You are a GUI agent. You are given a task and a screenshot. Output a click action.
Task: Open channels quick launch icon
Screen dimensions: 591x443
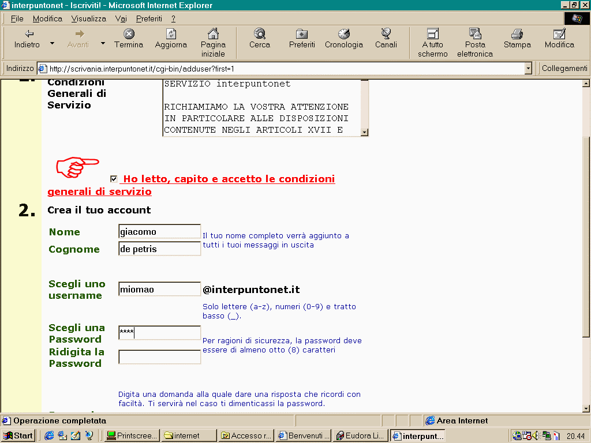(89, 436)
